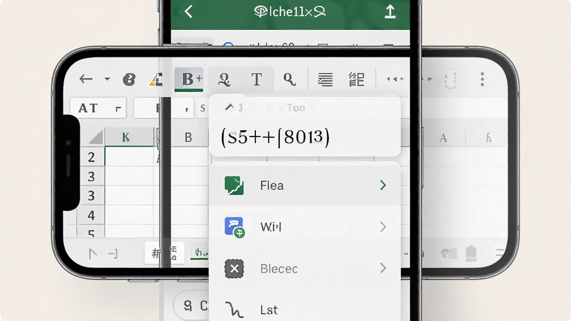The height and width of the screenshot is (321, 571).
Task: Open the small caret beside the toolbar back arrow
Action: pyautogui.click(x=107, y=79)
